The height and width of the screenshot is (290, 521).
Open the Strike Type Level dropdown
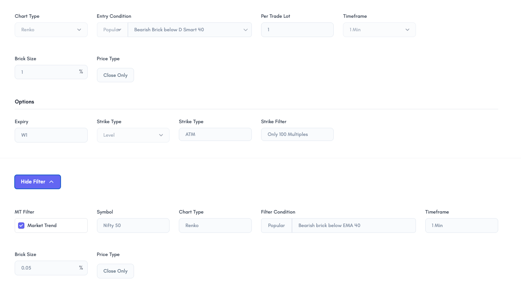[133, 135]
